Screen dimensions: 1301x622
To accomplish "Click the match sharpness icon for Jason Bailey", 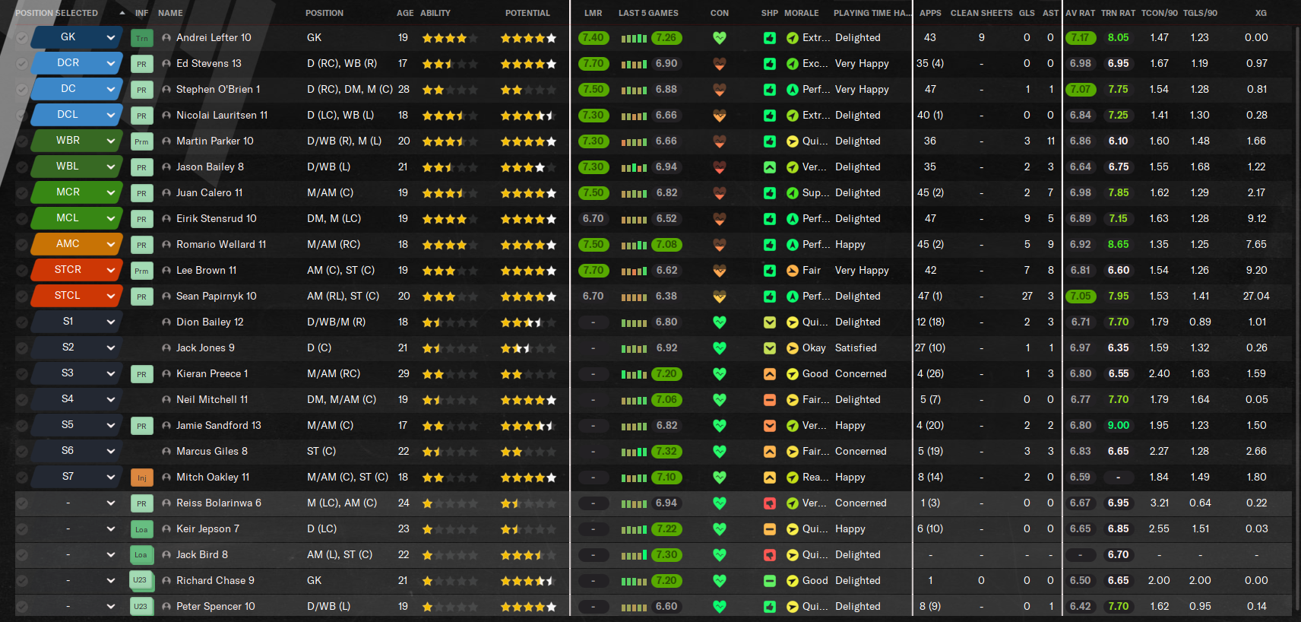I will (x=770, y=167).
